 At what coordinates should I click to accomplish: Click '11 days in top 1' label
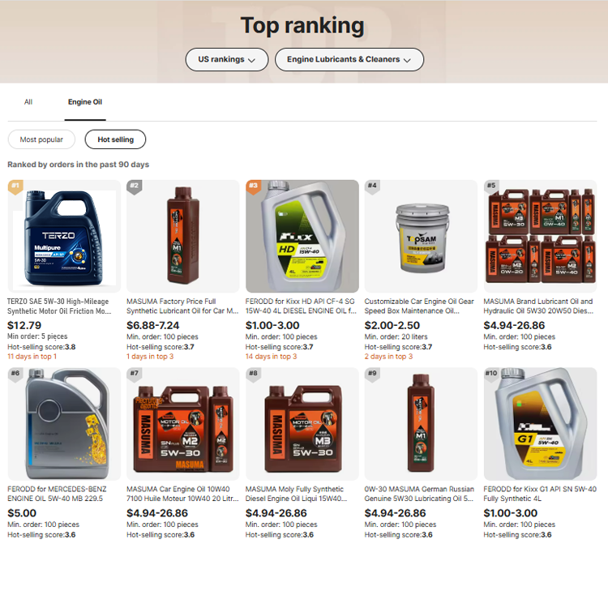[32, 357]
